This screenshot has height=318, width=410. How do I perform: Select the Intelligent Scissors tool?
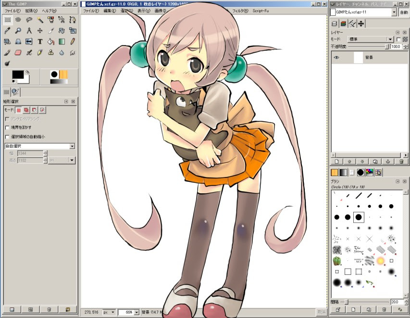tap(62, 20)
